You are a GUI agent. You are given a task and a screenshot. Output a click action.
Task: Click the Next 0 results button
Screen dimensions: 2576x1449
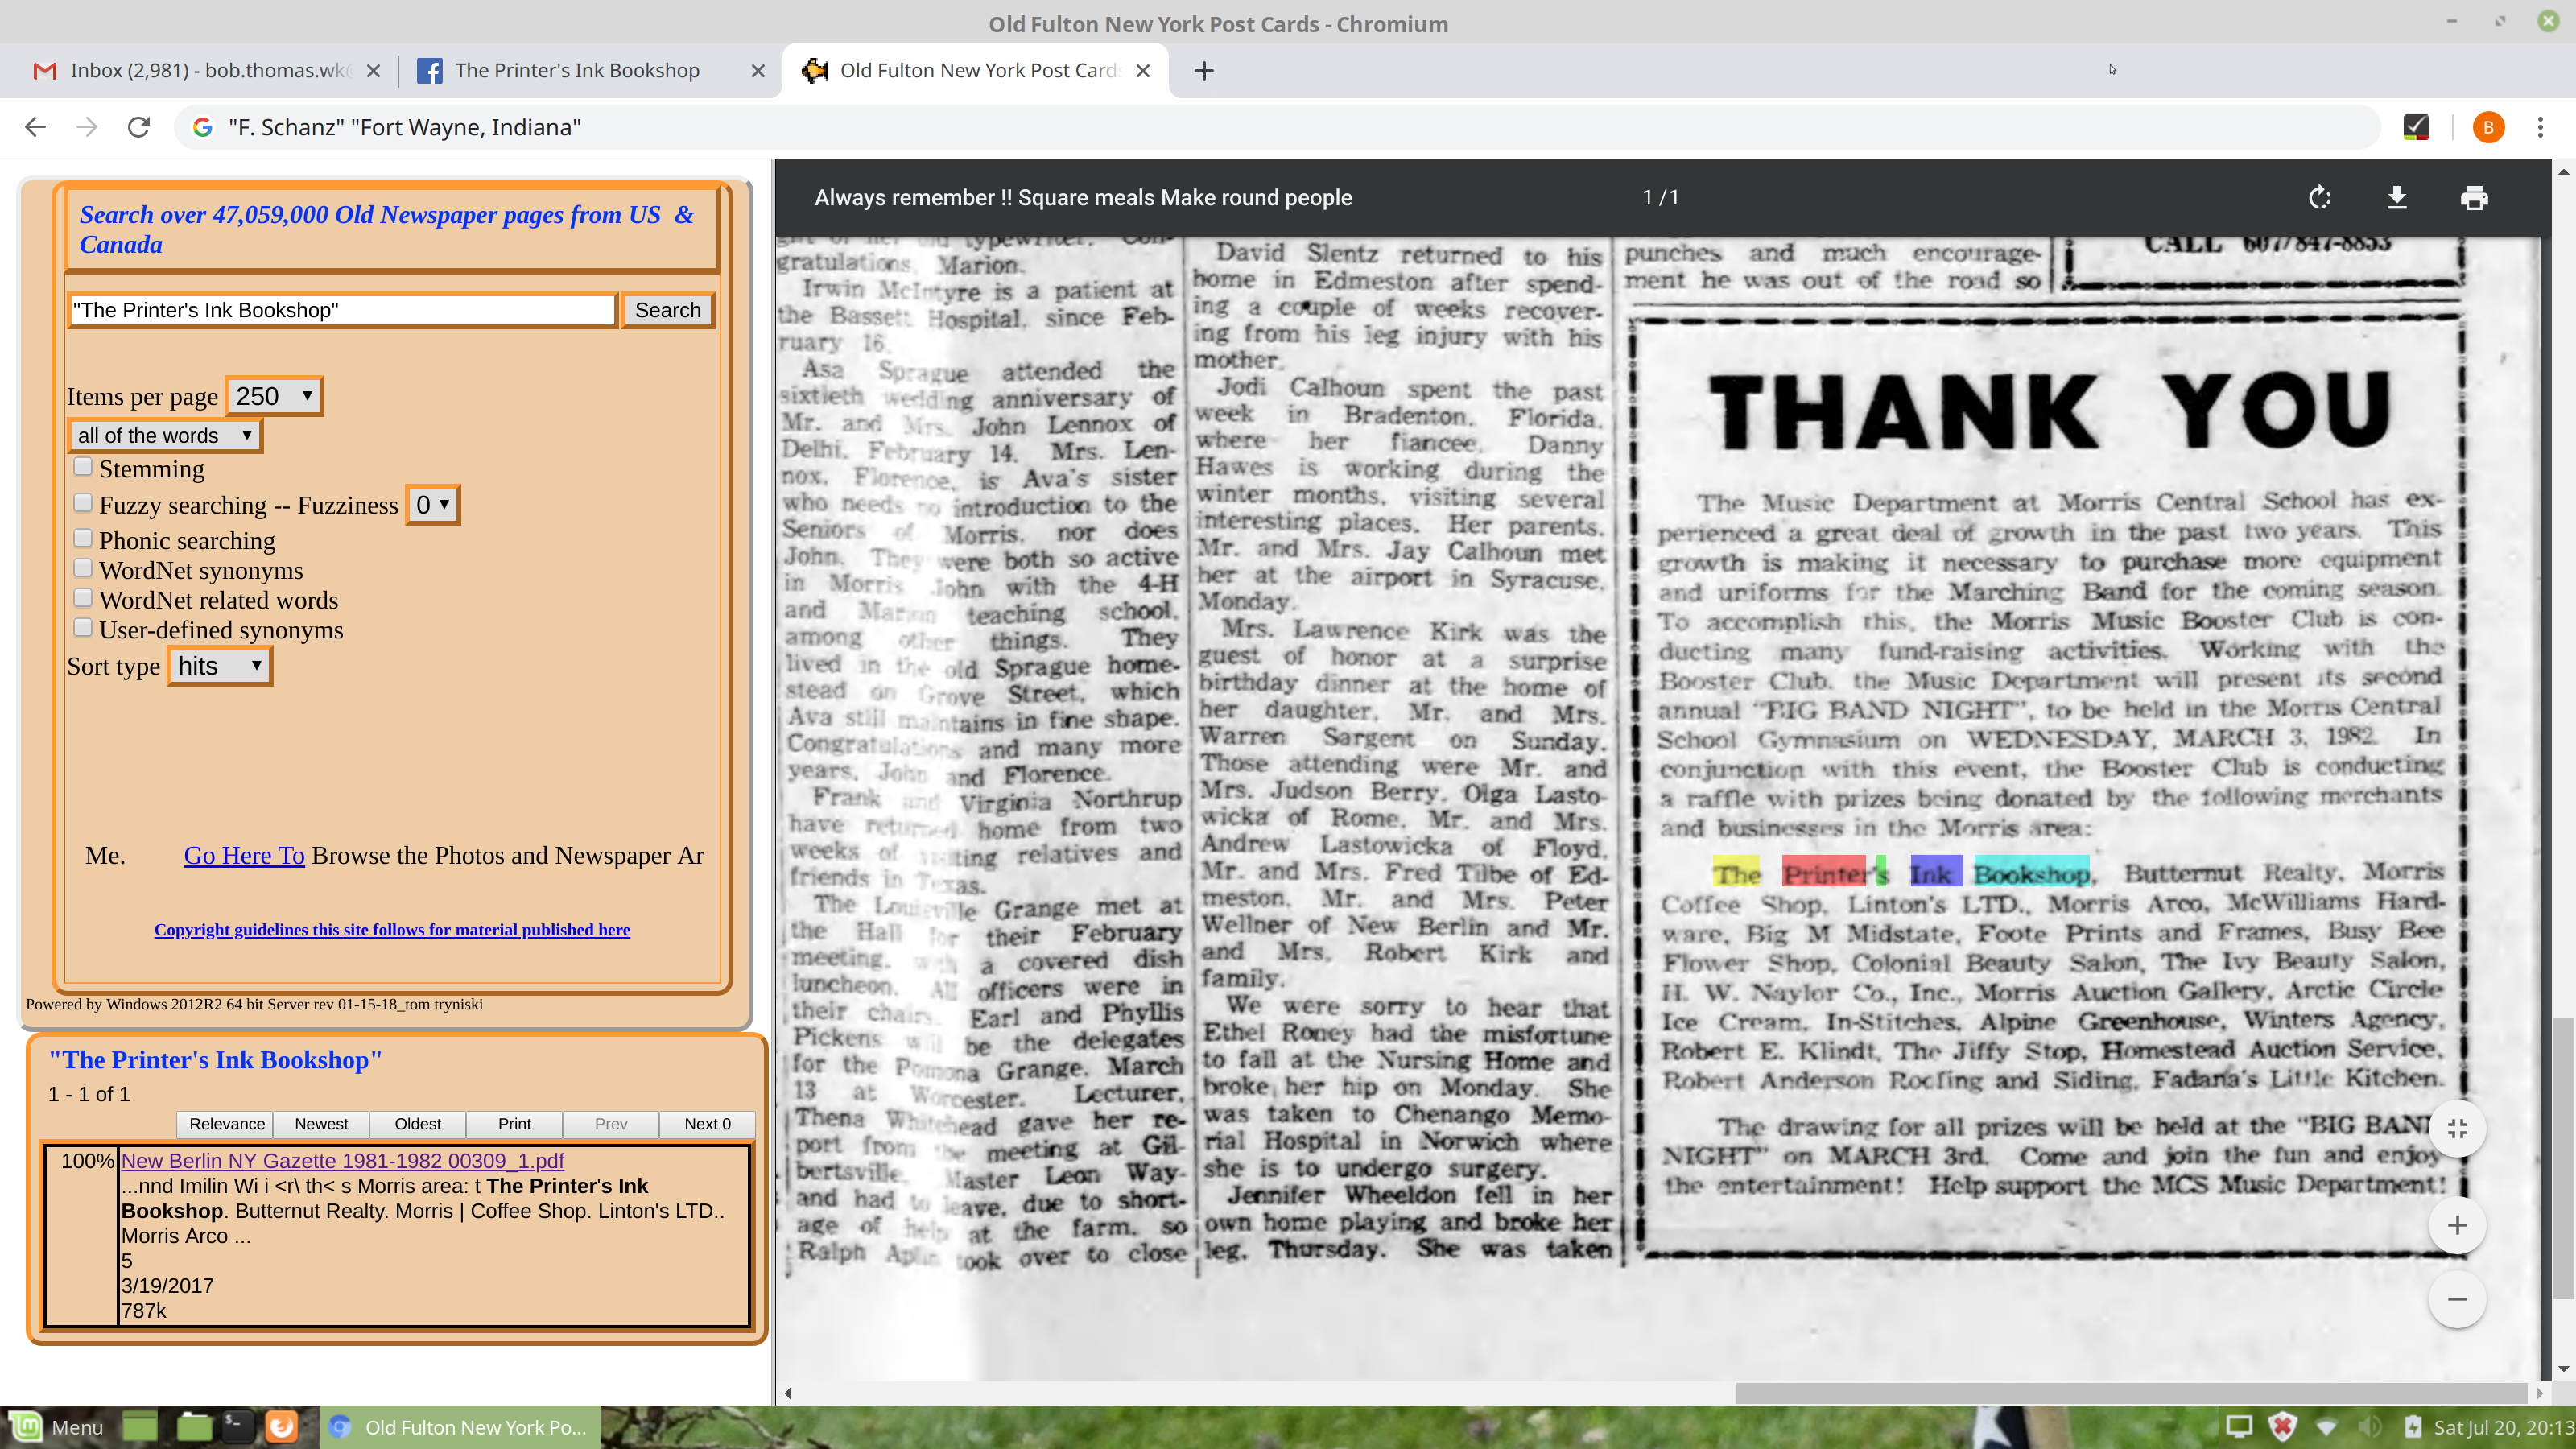(707, 1124)
